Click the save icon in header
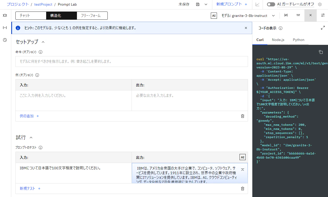Image resolution: width=328 pixels, height=197 pixels. click(x=198, y=4)
